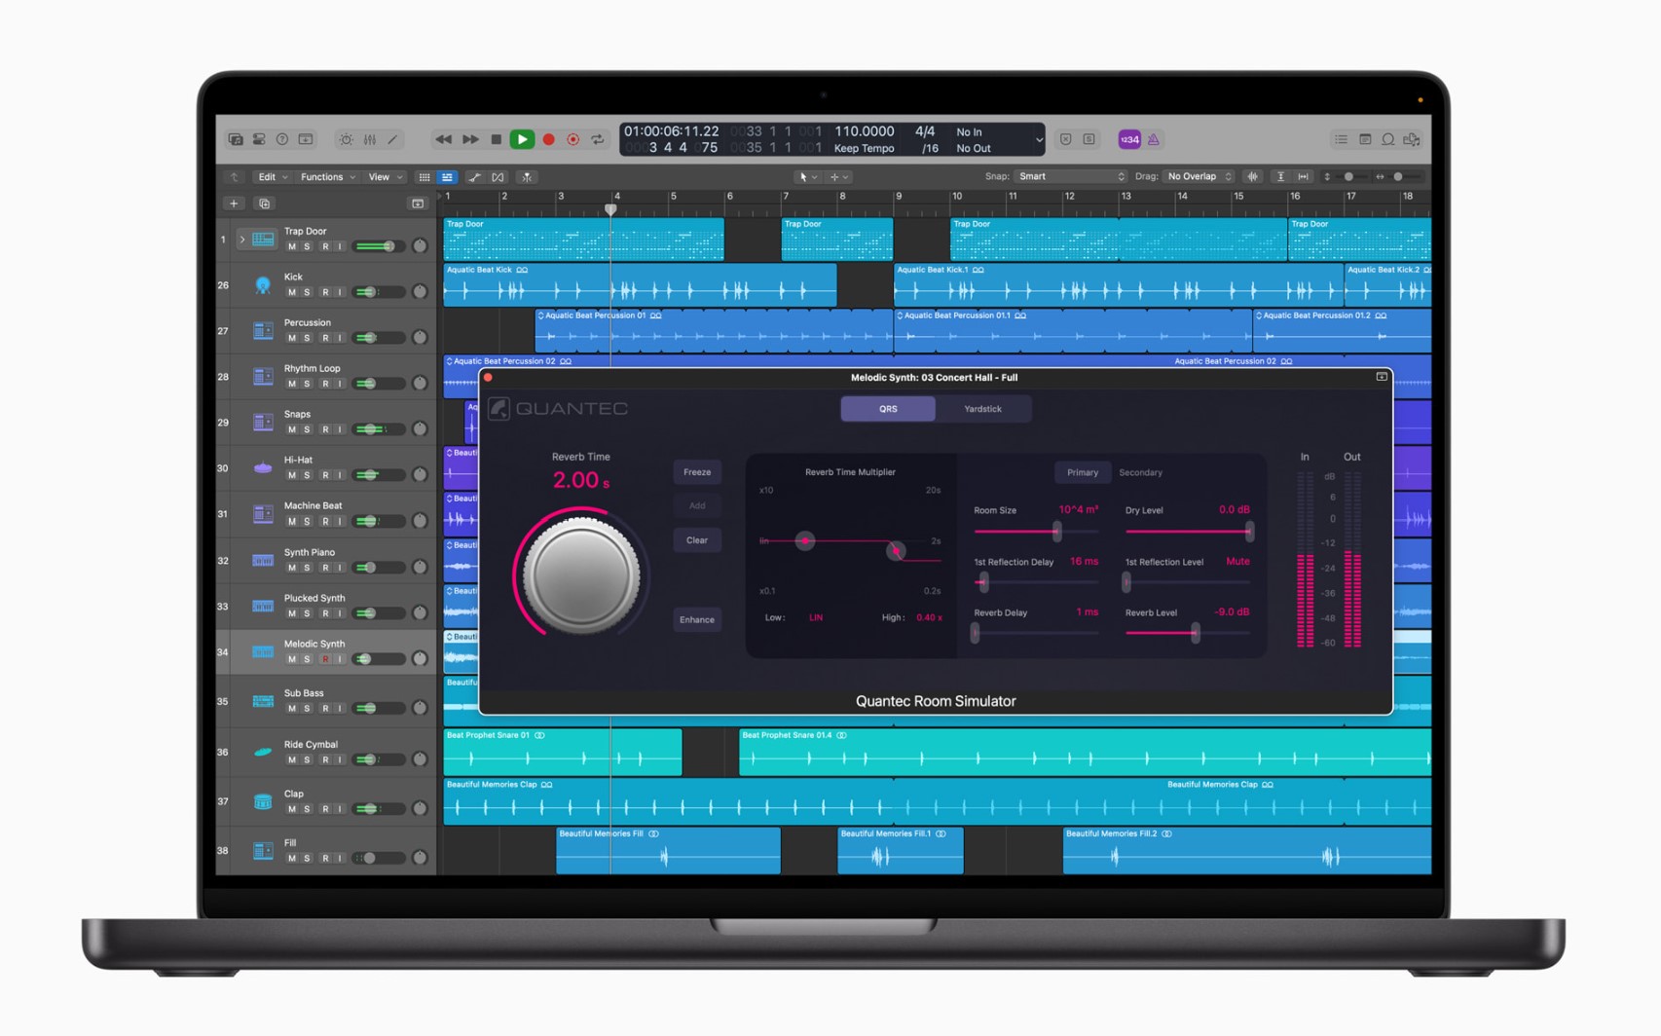Open the View menu
The width and height of the screenshot is (1661, 1036).
[386, 177]
